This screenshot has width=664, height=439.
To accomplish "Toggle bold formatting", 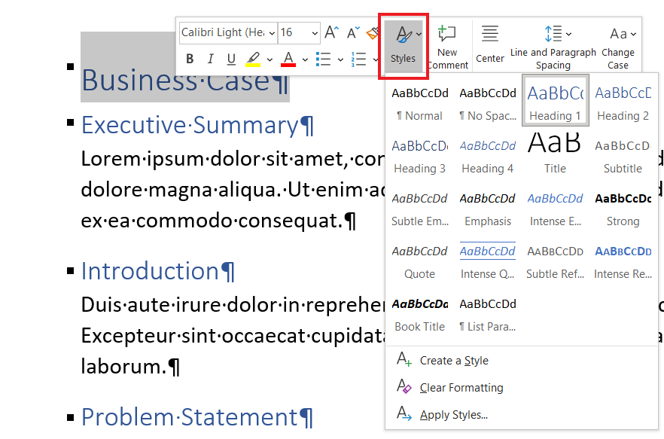I will click(190, 59).
